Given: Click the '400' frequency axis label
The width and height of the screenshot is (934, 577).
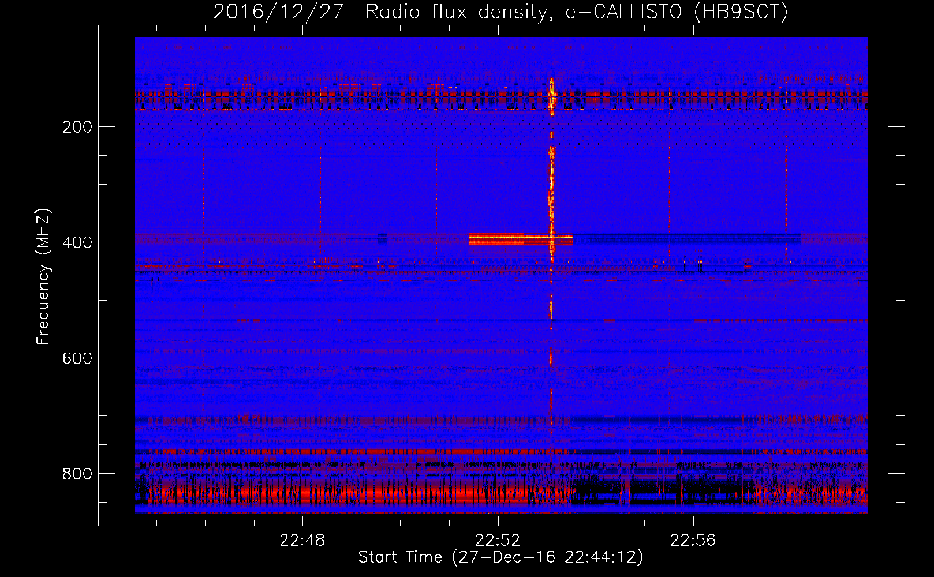Looking at the screenshot, I should 77,242.
